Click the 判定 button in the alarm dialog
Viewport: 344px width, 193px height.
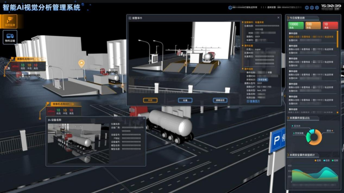tap(150, 100)
